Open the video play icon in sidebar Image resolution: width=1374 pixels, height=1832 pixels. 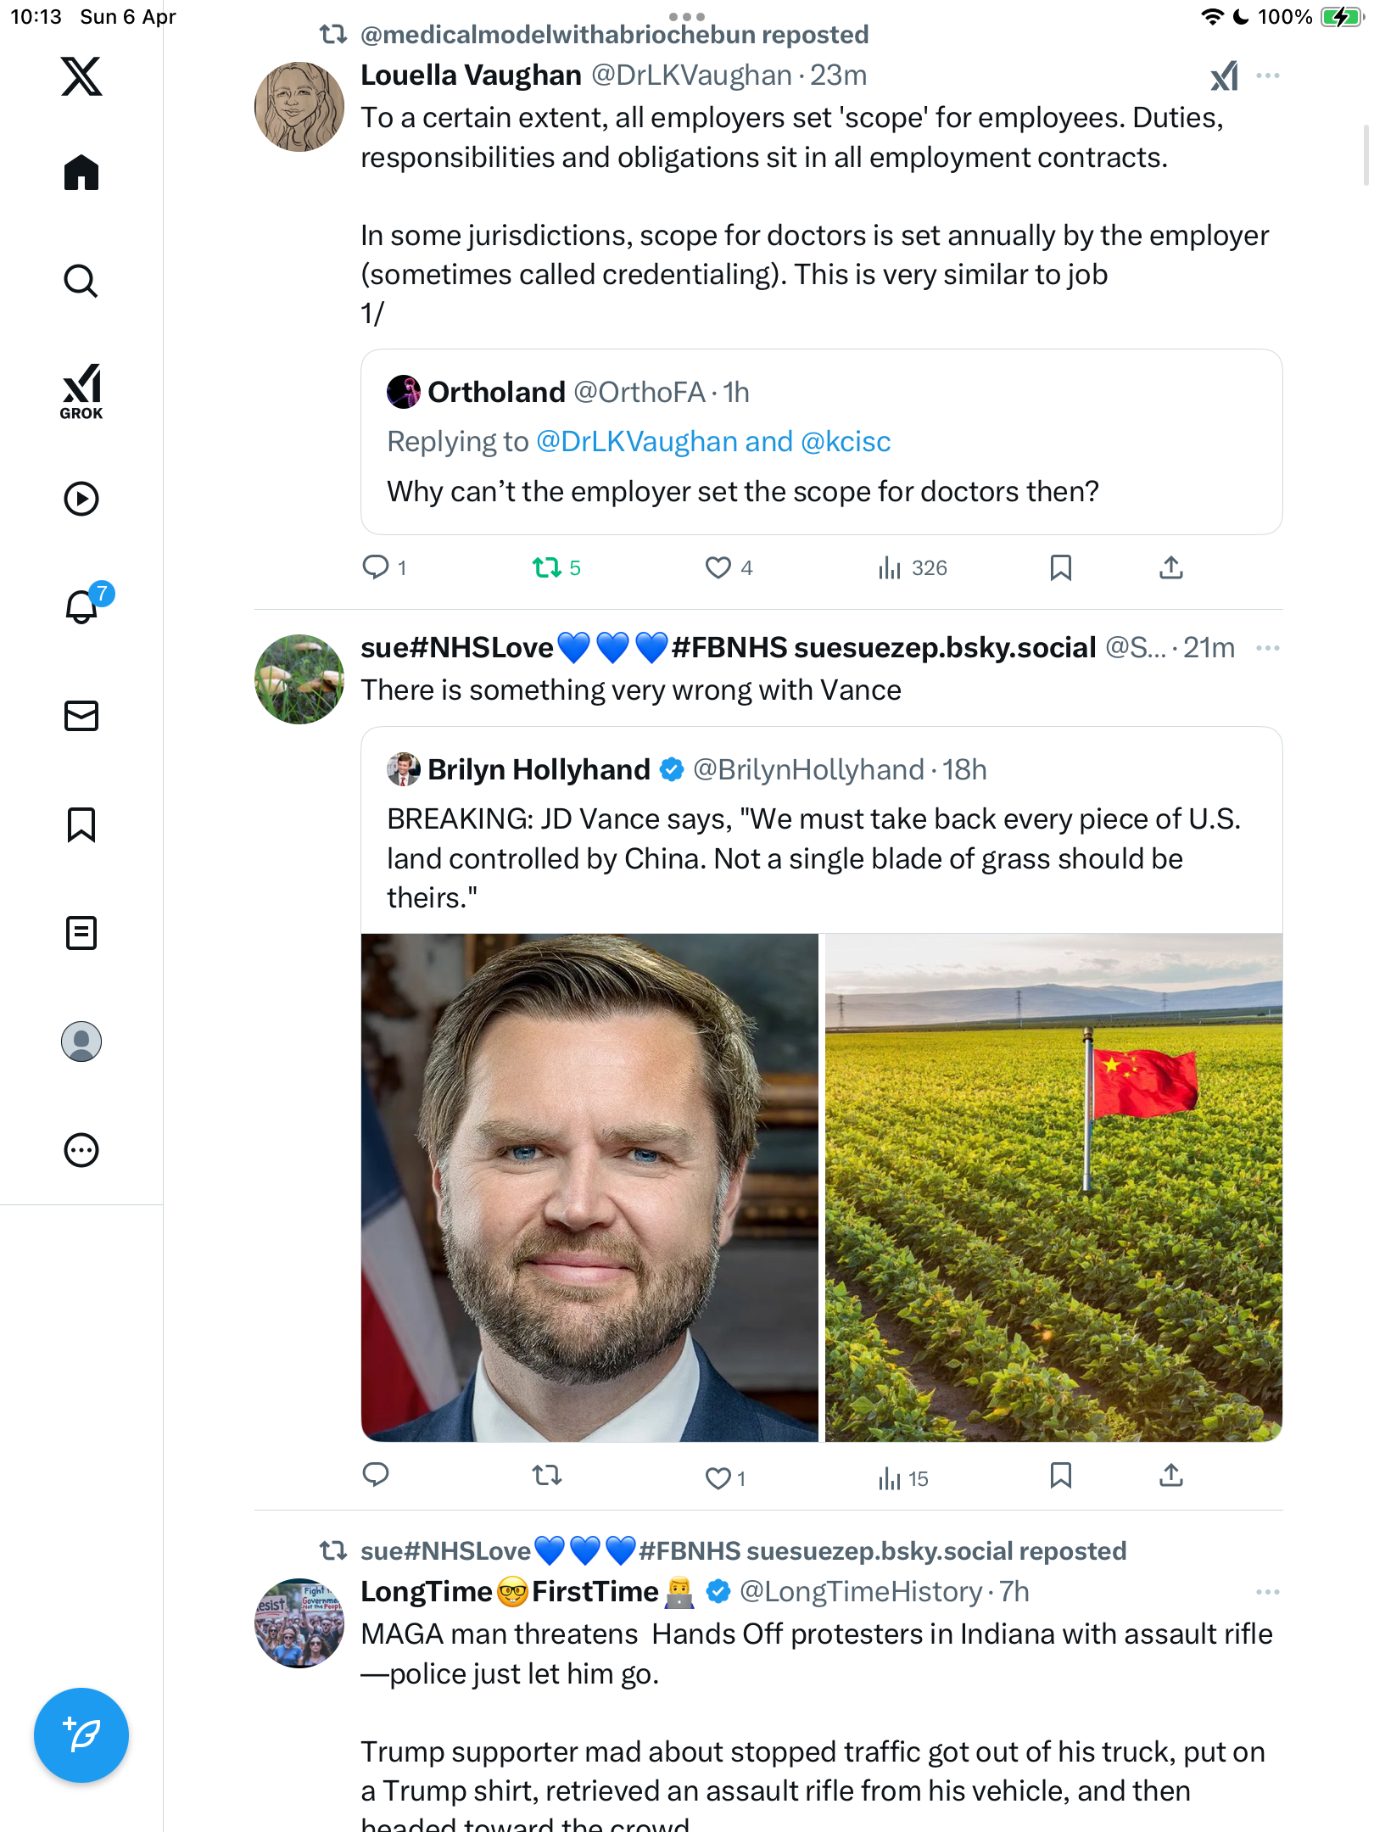pos(81,499)
